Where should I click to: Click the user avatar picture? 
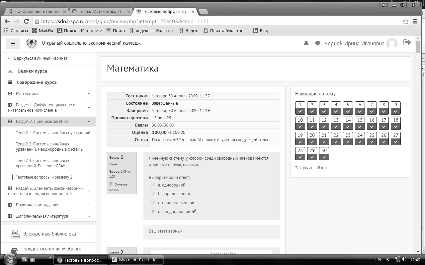[392, 43]
